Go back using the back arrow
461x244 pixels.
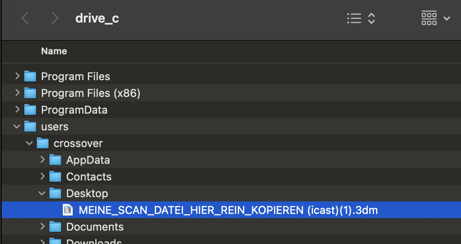[x=25, y=18]
